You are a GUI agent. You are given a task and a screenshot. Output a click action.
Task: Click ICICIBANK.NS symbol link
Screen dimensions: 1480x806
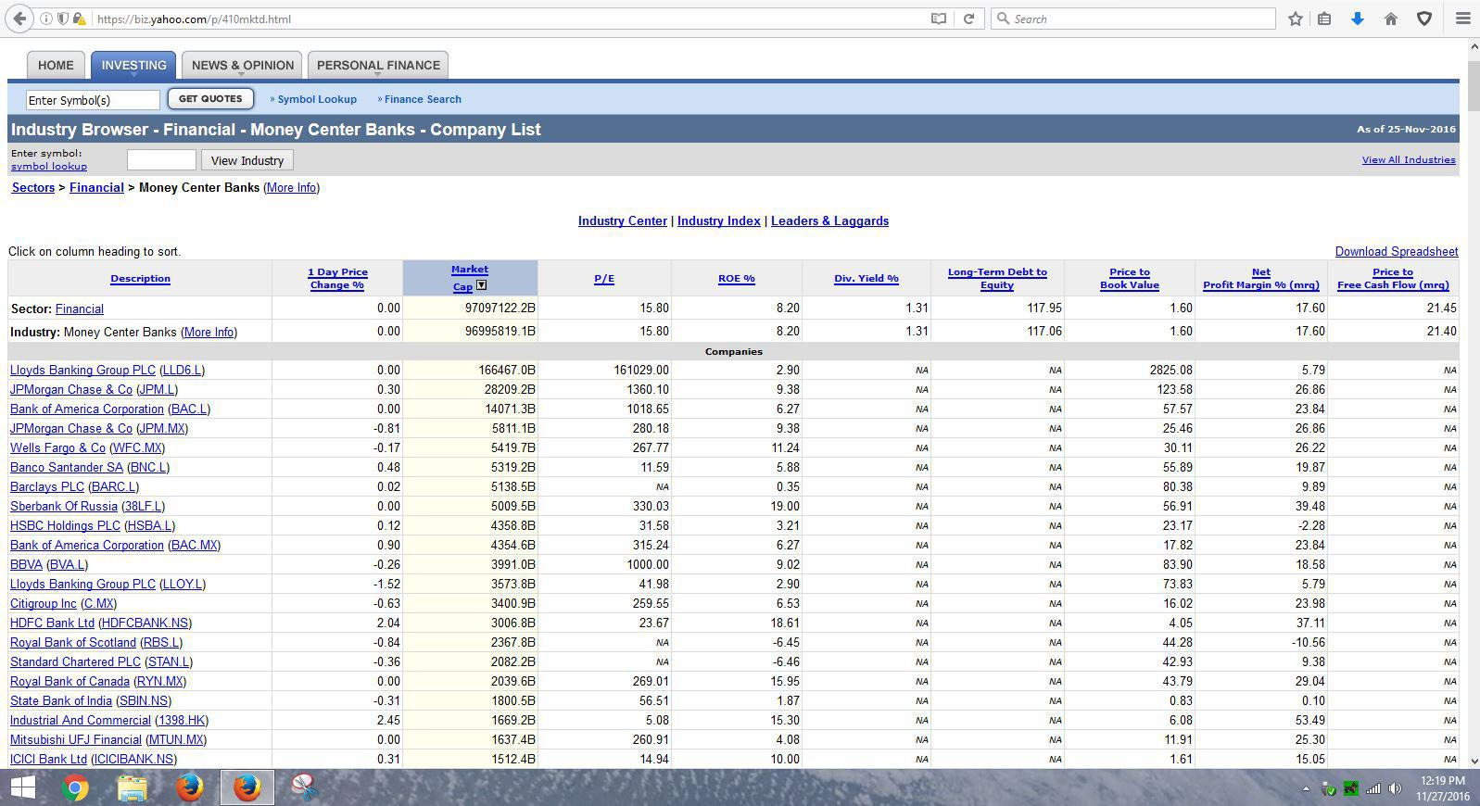133,759
